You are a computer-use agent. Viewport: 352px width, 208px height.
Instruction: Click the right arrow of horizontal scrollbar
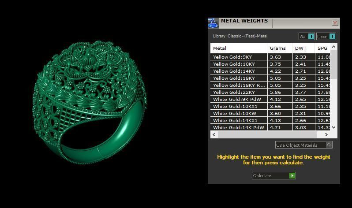click(326, 135)
